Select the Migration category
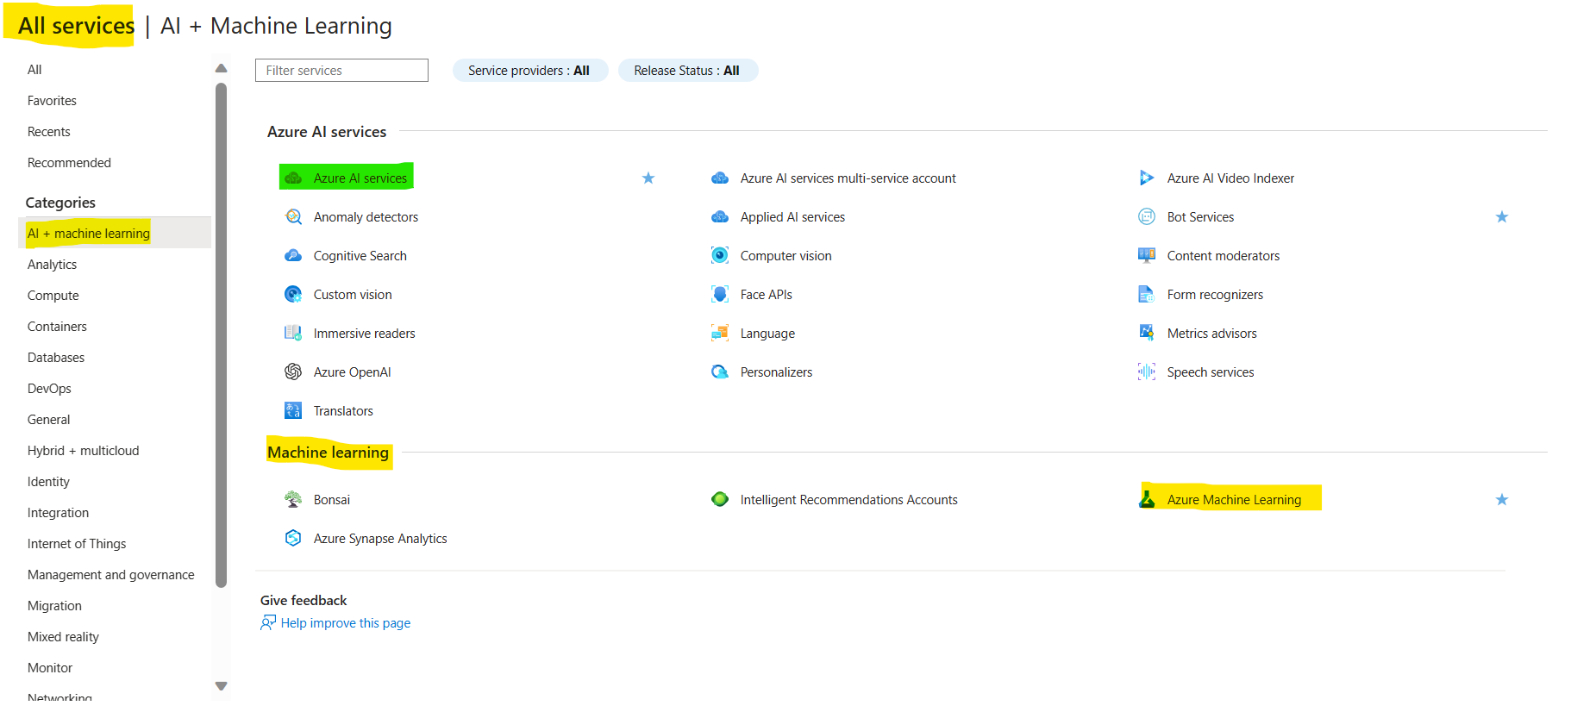The width and height of the screenshot is (1571, 712). tap(54, 606)
